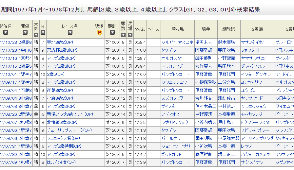Image resolution: width=294 pixels, height=170 pixels.
Task: Open second-place horse トウフクモンスター
Action: coord(257,123)
